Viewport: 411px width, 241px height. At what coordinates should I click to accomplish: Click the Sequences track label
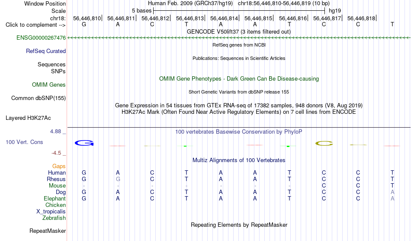(x=51, y=65)
